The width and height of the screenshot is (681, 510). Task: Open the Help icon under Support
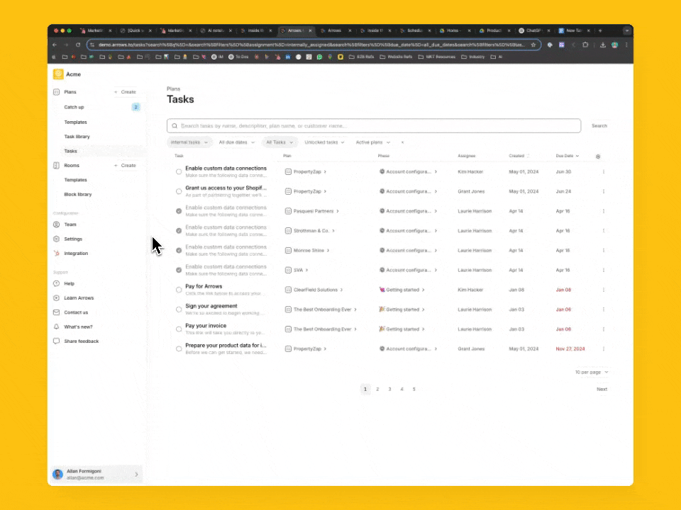coord(57,283)
